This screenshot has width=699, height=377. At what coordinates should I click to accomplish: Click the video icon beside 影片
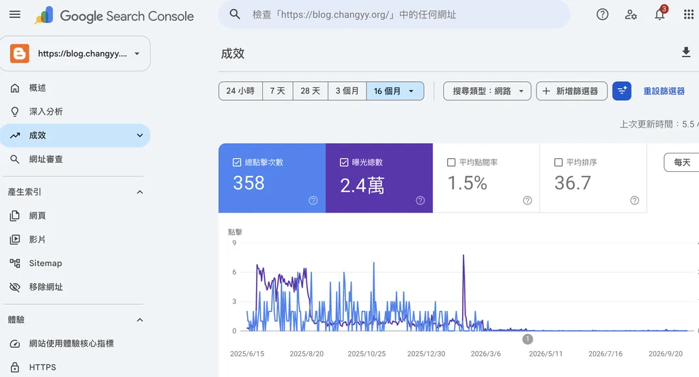(15, 239)
